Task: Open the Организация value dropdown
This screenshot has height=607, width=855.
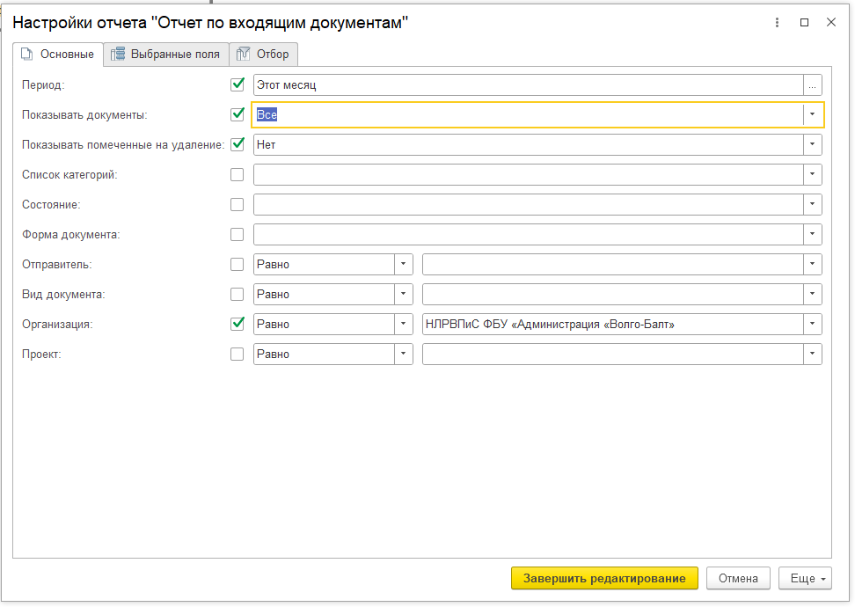Action: pos(812,325)
